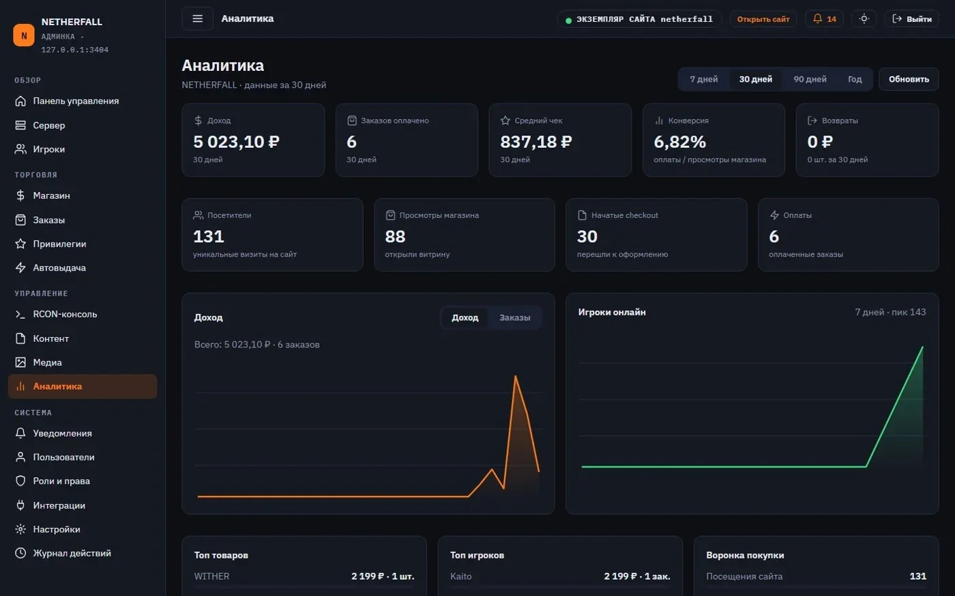Click the Выйти logout button
Screen dimensions: 955x596
[912, 19]
